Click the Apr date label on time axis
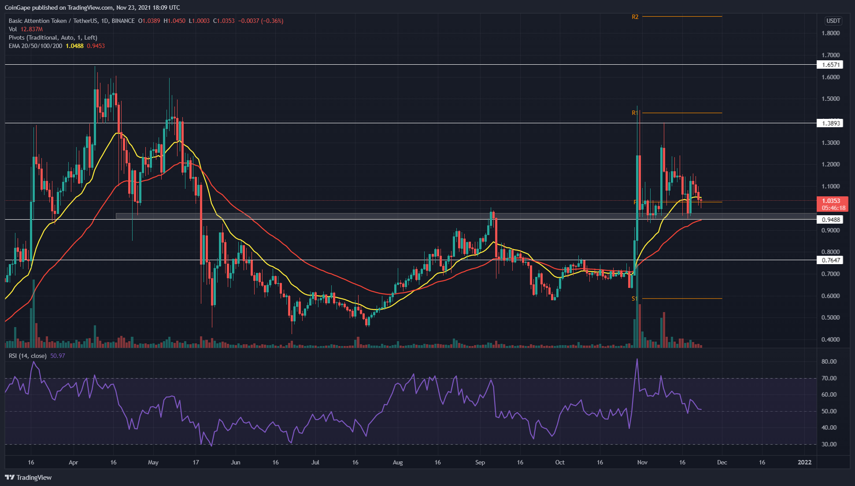Screen dimensions: 855x486 click(74, 462)
